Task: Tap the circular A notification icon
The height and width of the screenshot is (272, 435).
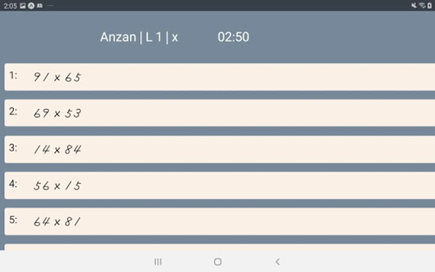Action: click(x=31, y=6)
